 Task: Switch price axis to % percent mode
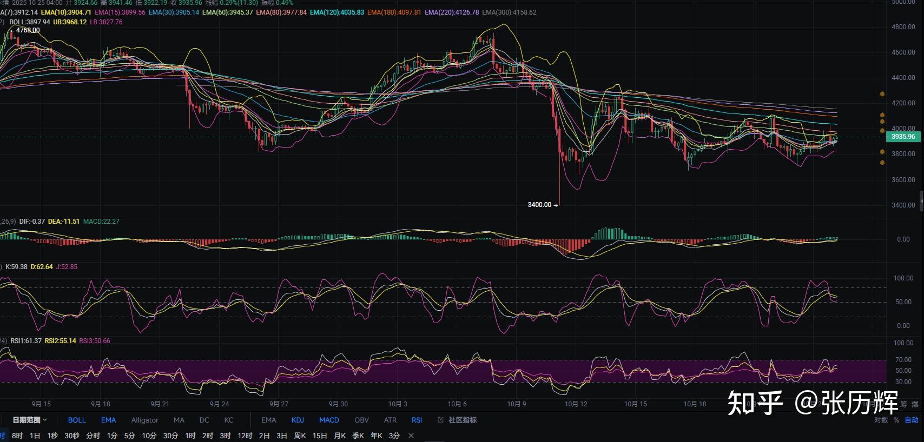(x=896, y=420)
